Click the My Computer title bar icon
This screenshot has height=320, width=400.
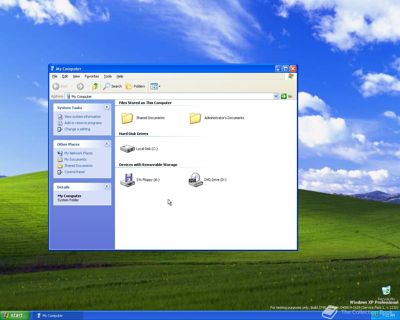coord(52,69)
